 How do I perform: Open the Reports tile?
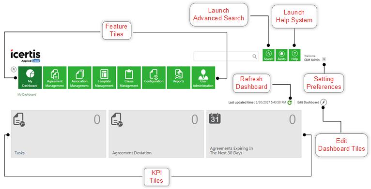[x=179, y=77]
